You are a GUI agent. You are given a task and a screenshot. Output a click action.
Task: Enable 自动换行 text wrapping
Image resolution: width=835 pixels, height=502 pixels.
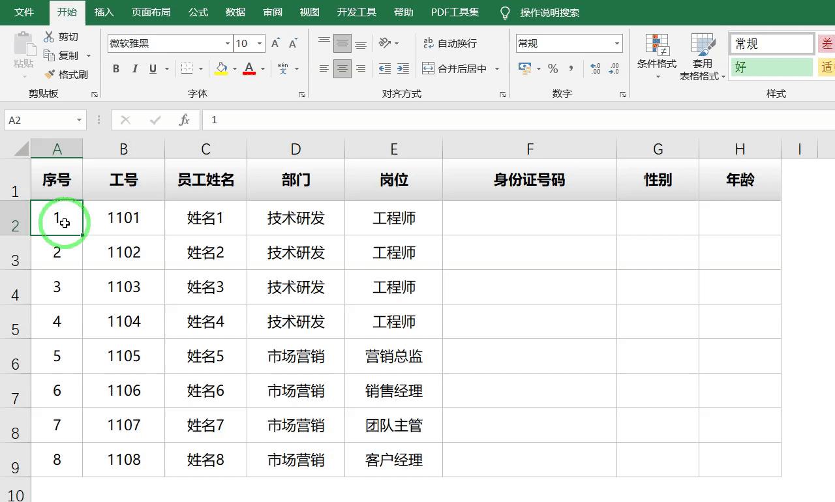click(449, 44)
